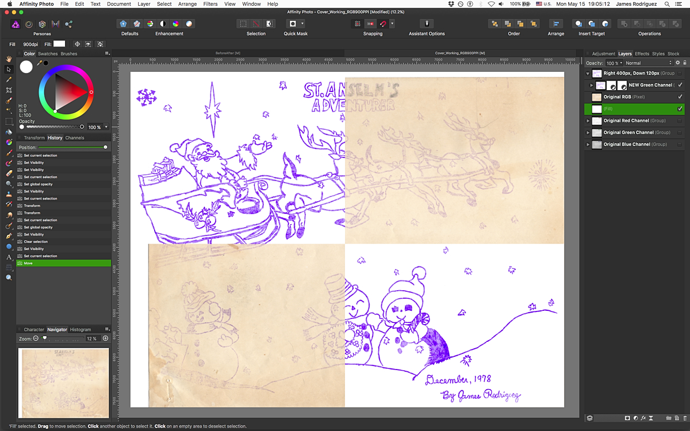Adjust the History Position slider
The height and width of the screenshot is (431, 690).
[72, 147]
